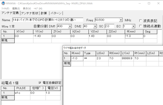Toggle the 接続点連動 checkbox
The image size is (163, 105).
tap(141, 26)
